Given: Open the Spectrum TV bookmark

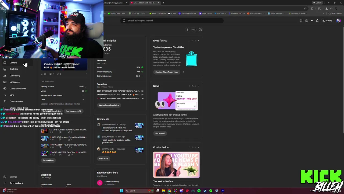Looking at the screenshot, I should 220,13.
